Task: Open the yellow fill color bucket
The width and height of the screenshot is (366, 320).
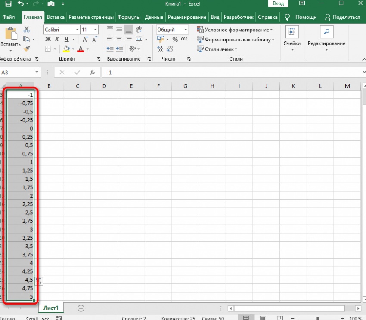Action: (66, 49)
